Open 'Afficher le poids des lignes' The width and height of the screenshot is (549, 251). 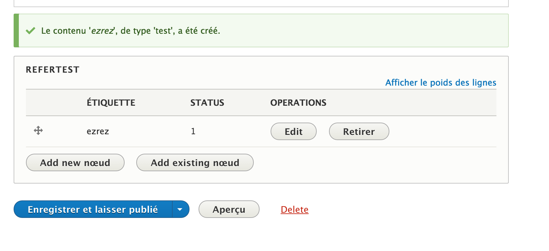(x=441, y=83)
